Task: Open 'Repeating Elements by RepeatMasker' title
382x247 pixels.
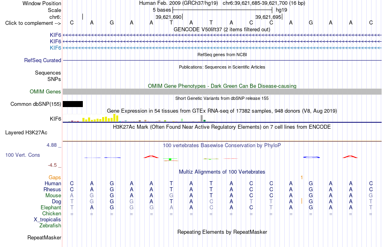Action: click(x=222, y=232)
